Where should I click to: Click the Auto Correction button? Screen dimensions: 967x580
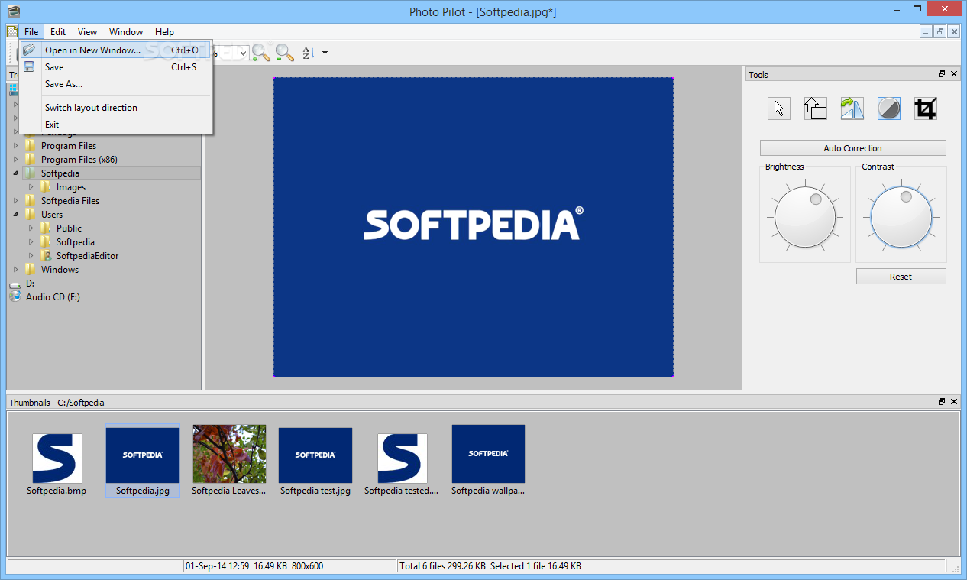(852, 148)
